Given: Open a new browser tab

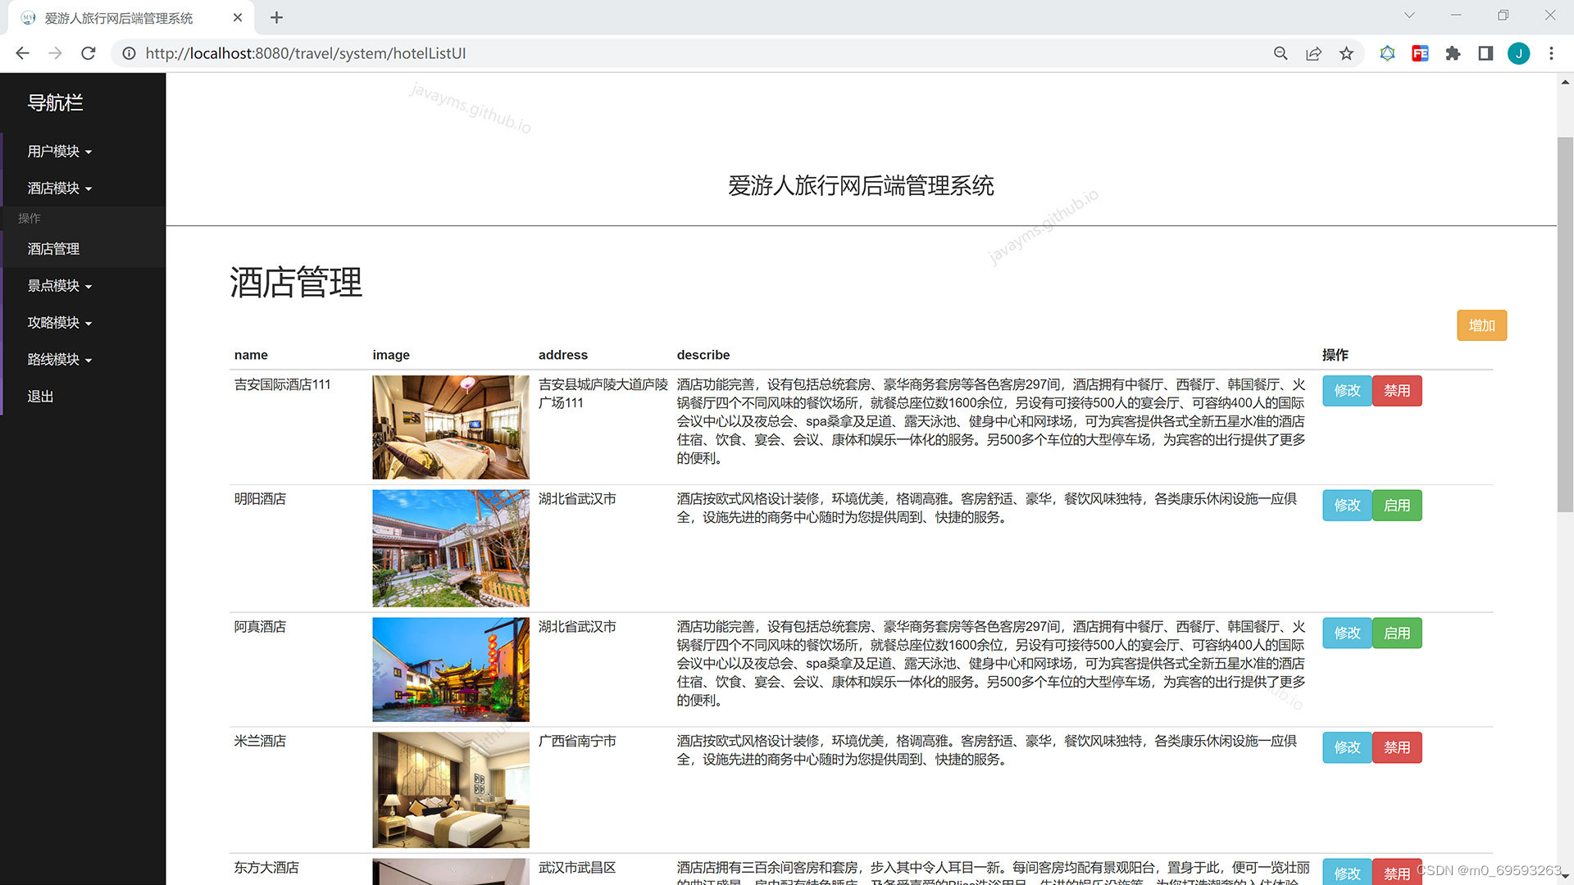Looking at the screenshot, I should click(x=276, y=17).
